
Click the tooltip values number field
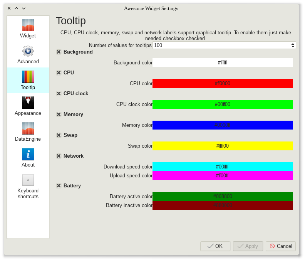tap(220, 45)
